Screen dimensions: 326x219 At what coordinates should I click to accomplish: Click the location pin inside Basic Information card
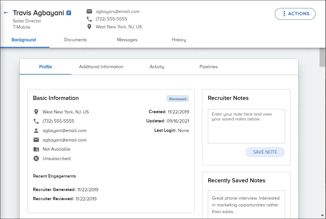point(36,112)
